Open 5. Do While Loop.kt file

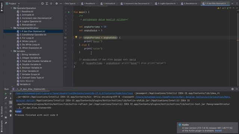[30, 45]
